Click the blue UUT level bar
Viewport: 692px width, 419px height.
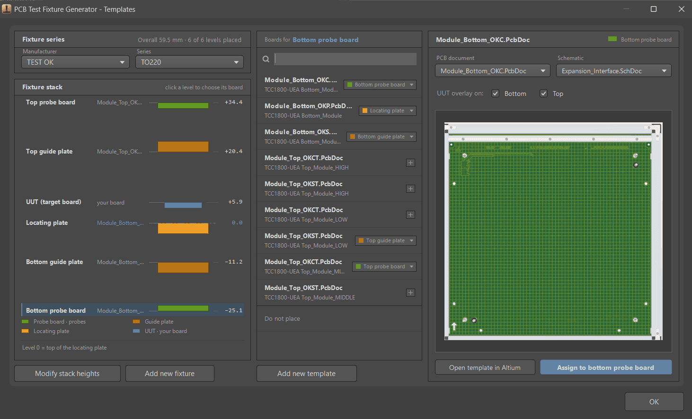pyautogui.click(x=183, y=205)
